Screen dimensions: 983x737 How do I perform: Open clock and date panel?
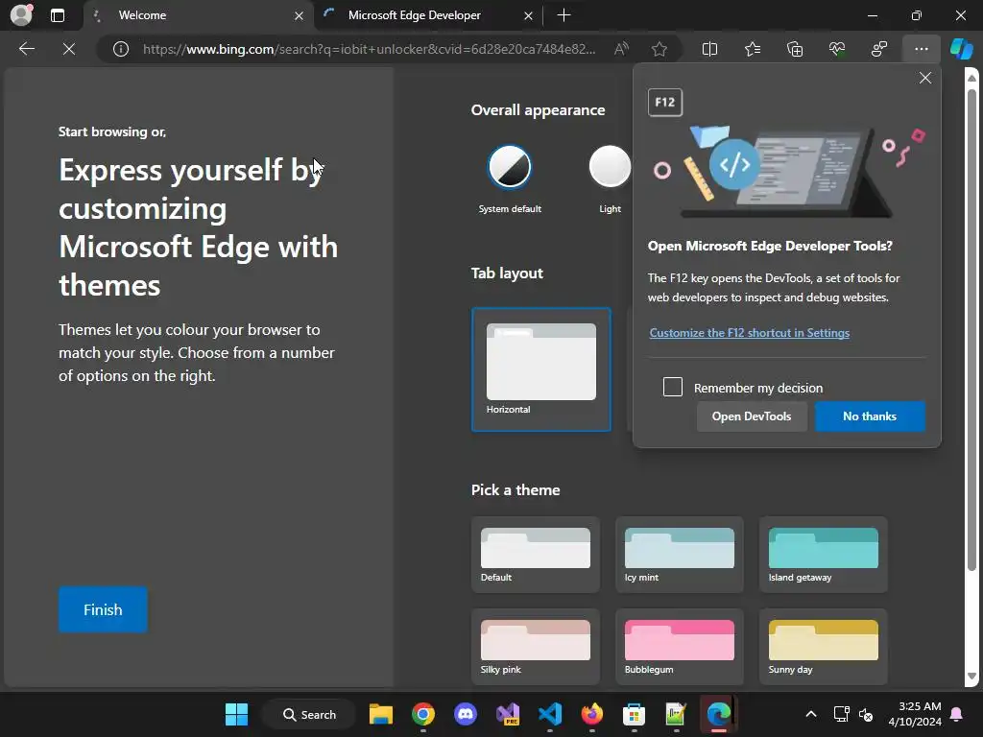914,714
